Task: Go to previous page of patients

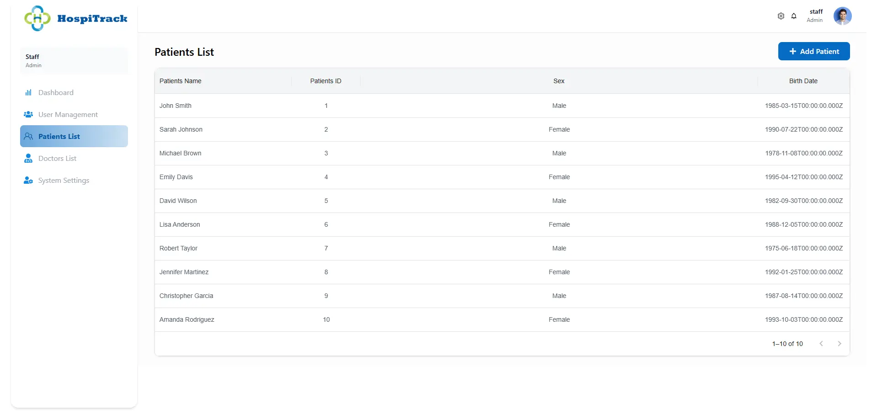Action: tap(821, 344)
